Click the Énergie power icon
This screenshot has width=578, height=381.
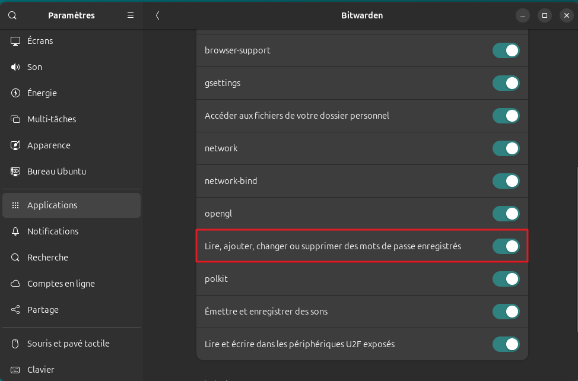click(16, 93)
